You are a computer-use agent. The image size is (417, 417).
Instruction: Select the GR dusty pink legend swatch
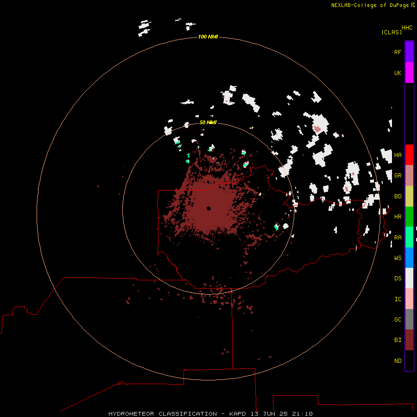pos(409,176)
